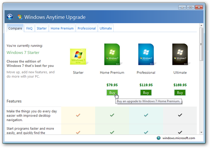Switch to the Professional tab
Screen dimensions: 210x148
(x=87, y=28)
